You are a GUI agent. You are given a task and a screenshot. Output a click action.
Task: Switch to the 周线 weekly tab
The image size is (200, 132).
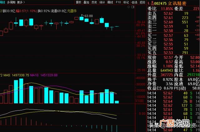pos(2,2)
